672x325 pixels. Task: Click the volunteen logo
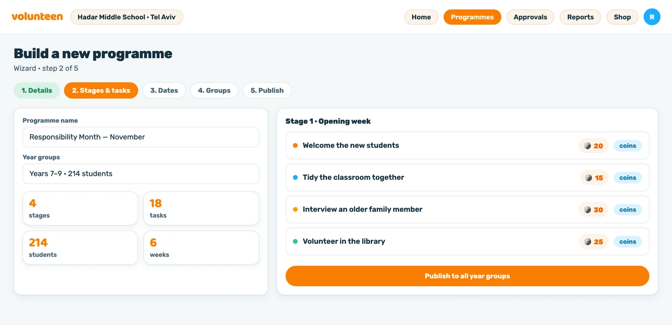pos(37,17)
